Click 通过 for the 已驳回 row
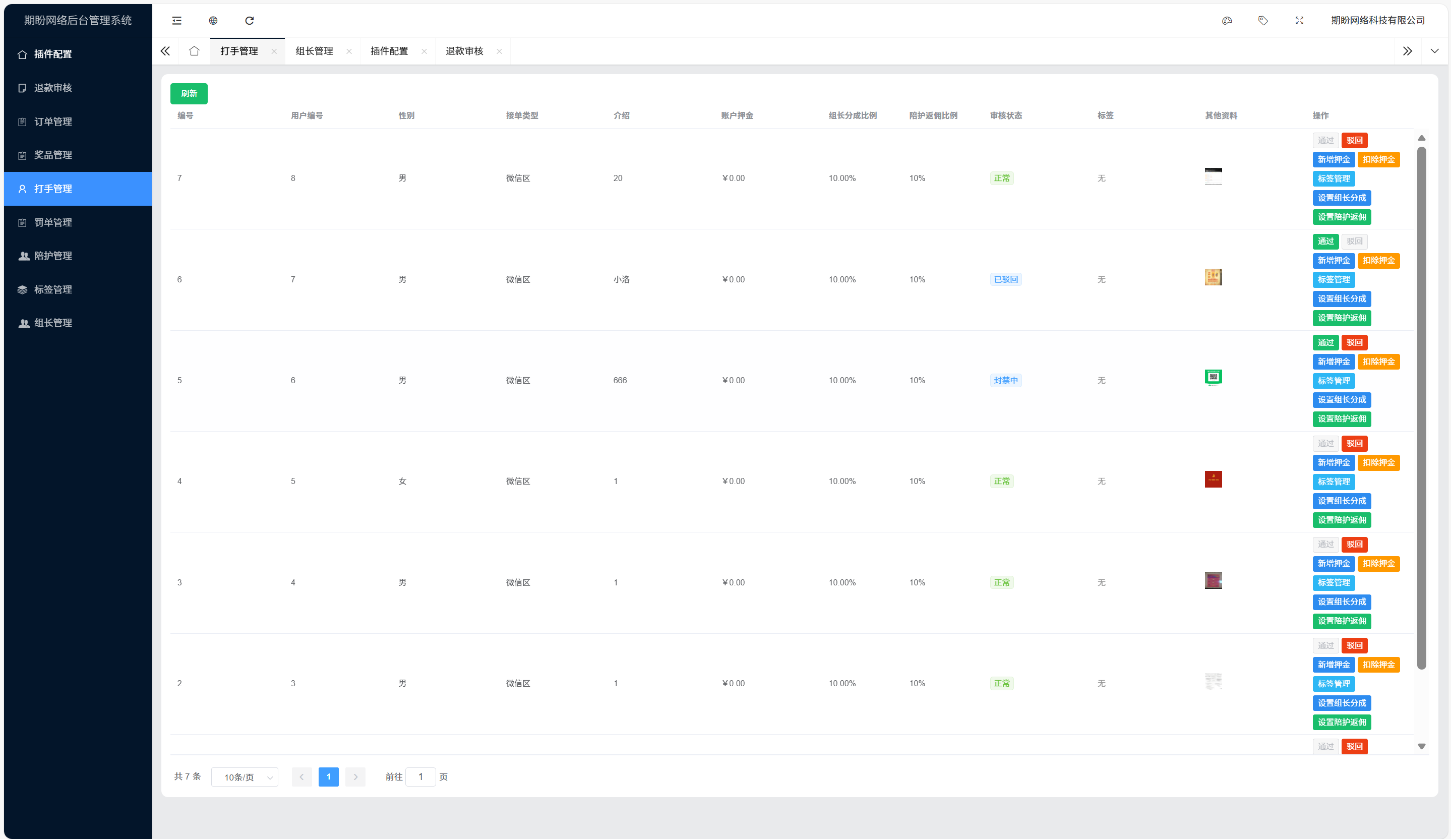This screenshot has height=839, width=1451. coord(1325,242)
